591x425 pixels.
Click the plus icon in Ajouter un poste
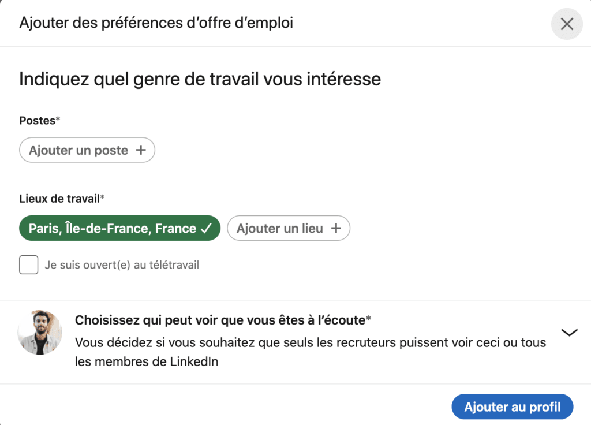[141, 150]
